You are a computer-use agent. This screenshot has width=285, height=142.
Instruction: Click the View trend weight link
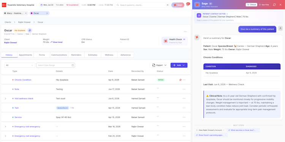click(x=56, y=42)
